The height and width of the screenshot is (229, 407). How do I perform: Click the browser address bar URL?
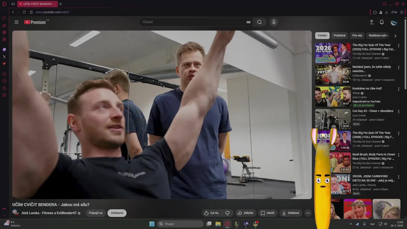coord(52,12)
